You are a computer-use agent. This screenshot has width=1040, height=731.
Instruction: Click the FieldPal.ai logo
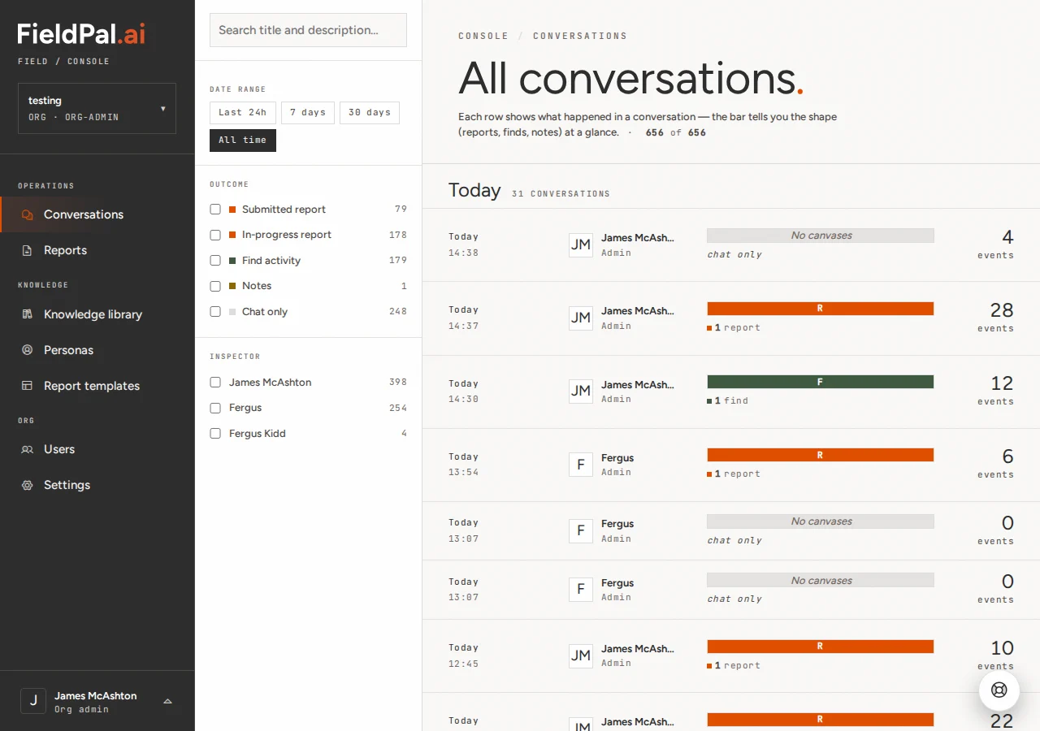(x=81, y=33)
